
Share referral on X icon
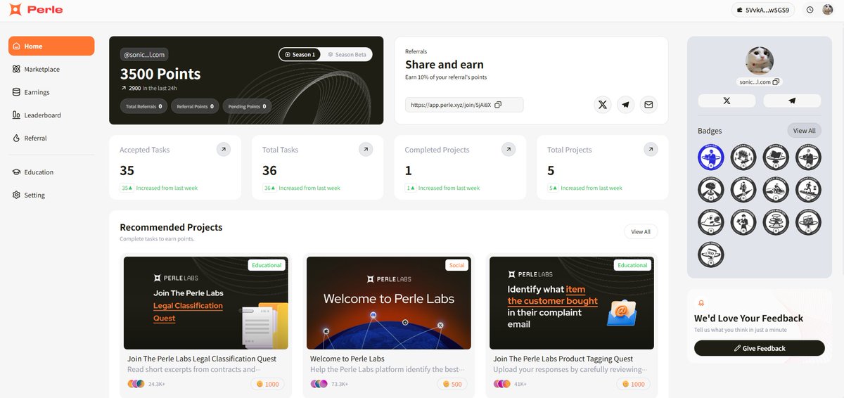point(602,105)
